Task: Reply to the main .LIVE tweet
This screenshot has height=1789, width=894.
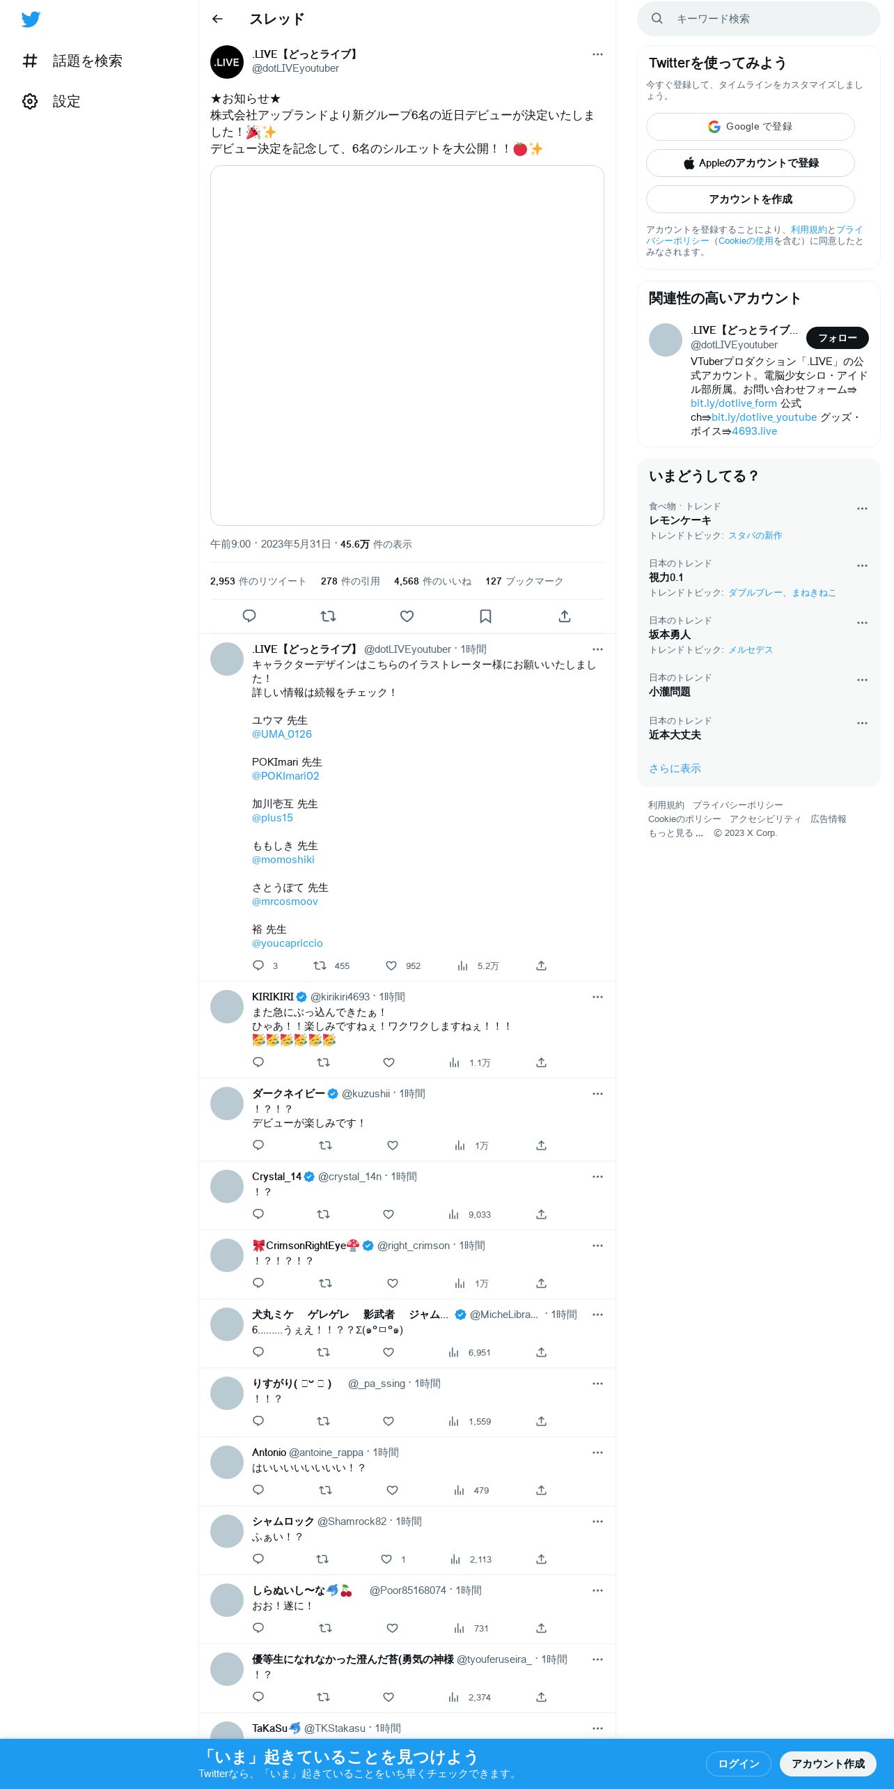Action: coord(249,616)
